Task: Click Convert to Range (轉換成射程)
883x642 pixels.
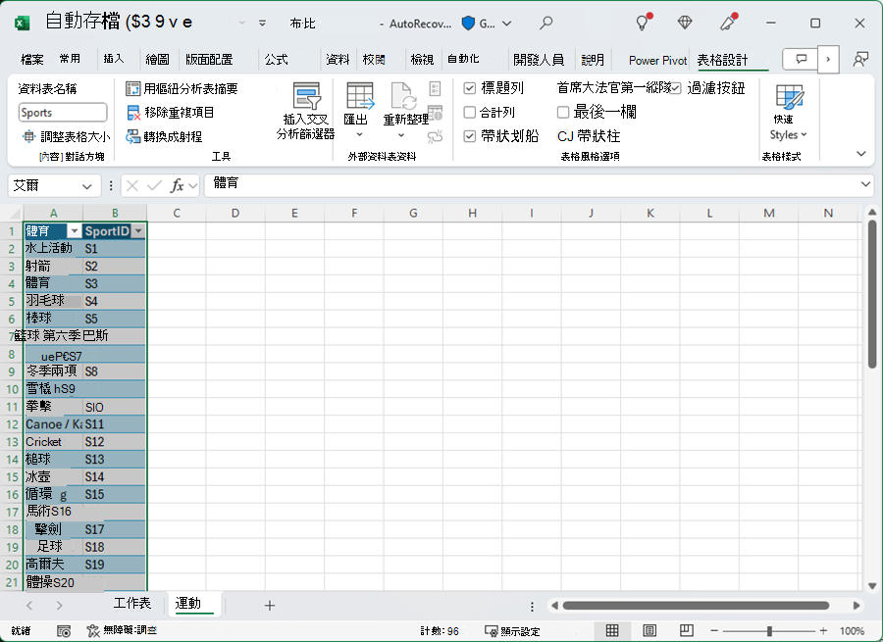Action: click(164, 136)
